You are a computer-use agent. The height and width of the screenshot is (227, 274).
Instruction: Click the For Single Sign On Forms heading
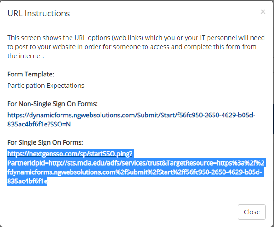tap(45, 142)
